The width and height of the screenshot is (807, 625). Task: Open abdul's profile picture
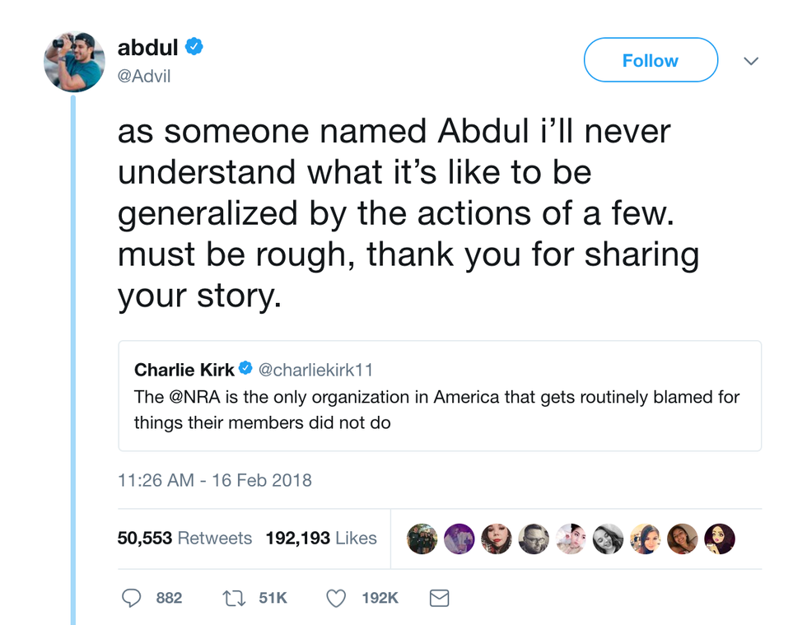[x=74, y=62]
